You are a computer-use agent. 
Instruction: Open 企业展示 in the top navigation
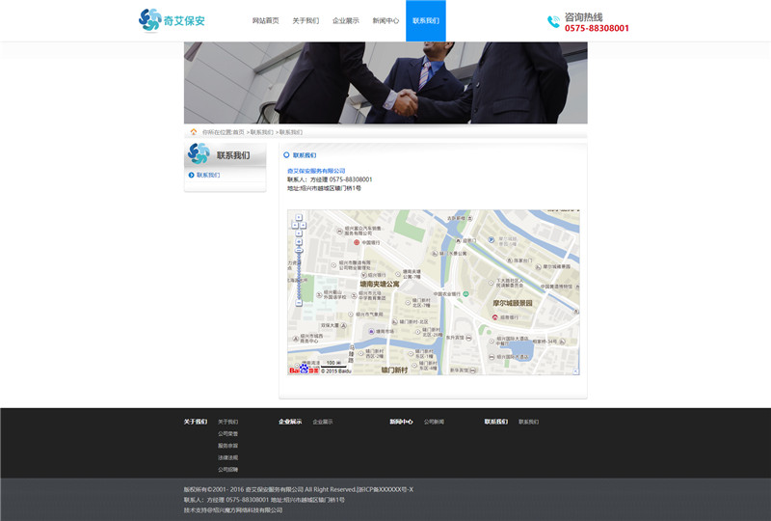[x=346, y=20]
